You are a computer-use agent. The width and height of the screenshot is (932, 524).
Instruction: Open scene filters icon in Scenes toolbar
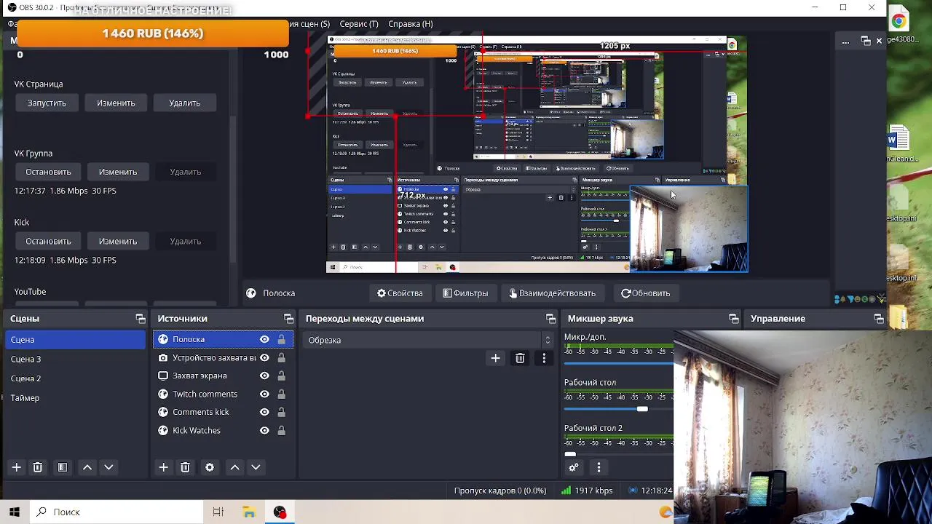[x=63, y=467]
